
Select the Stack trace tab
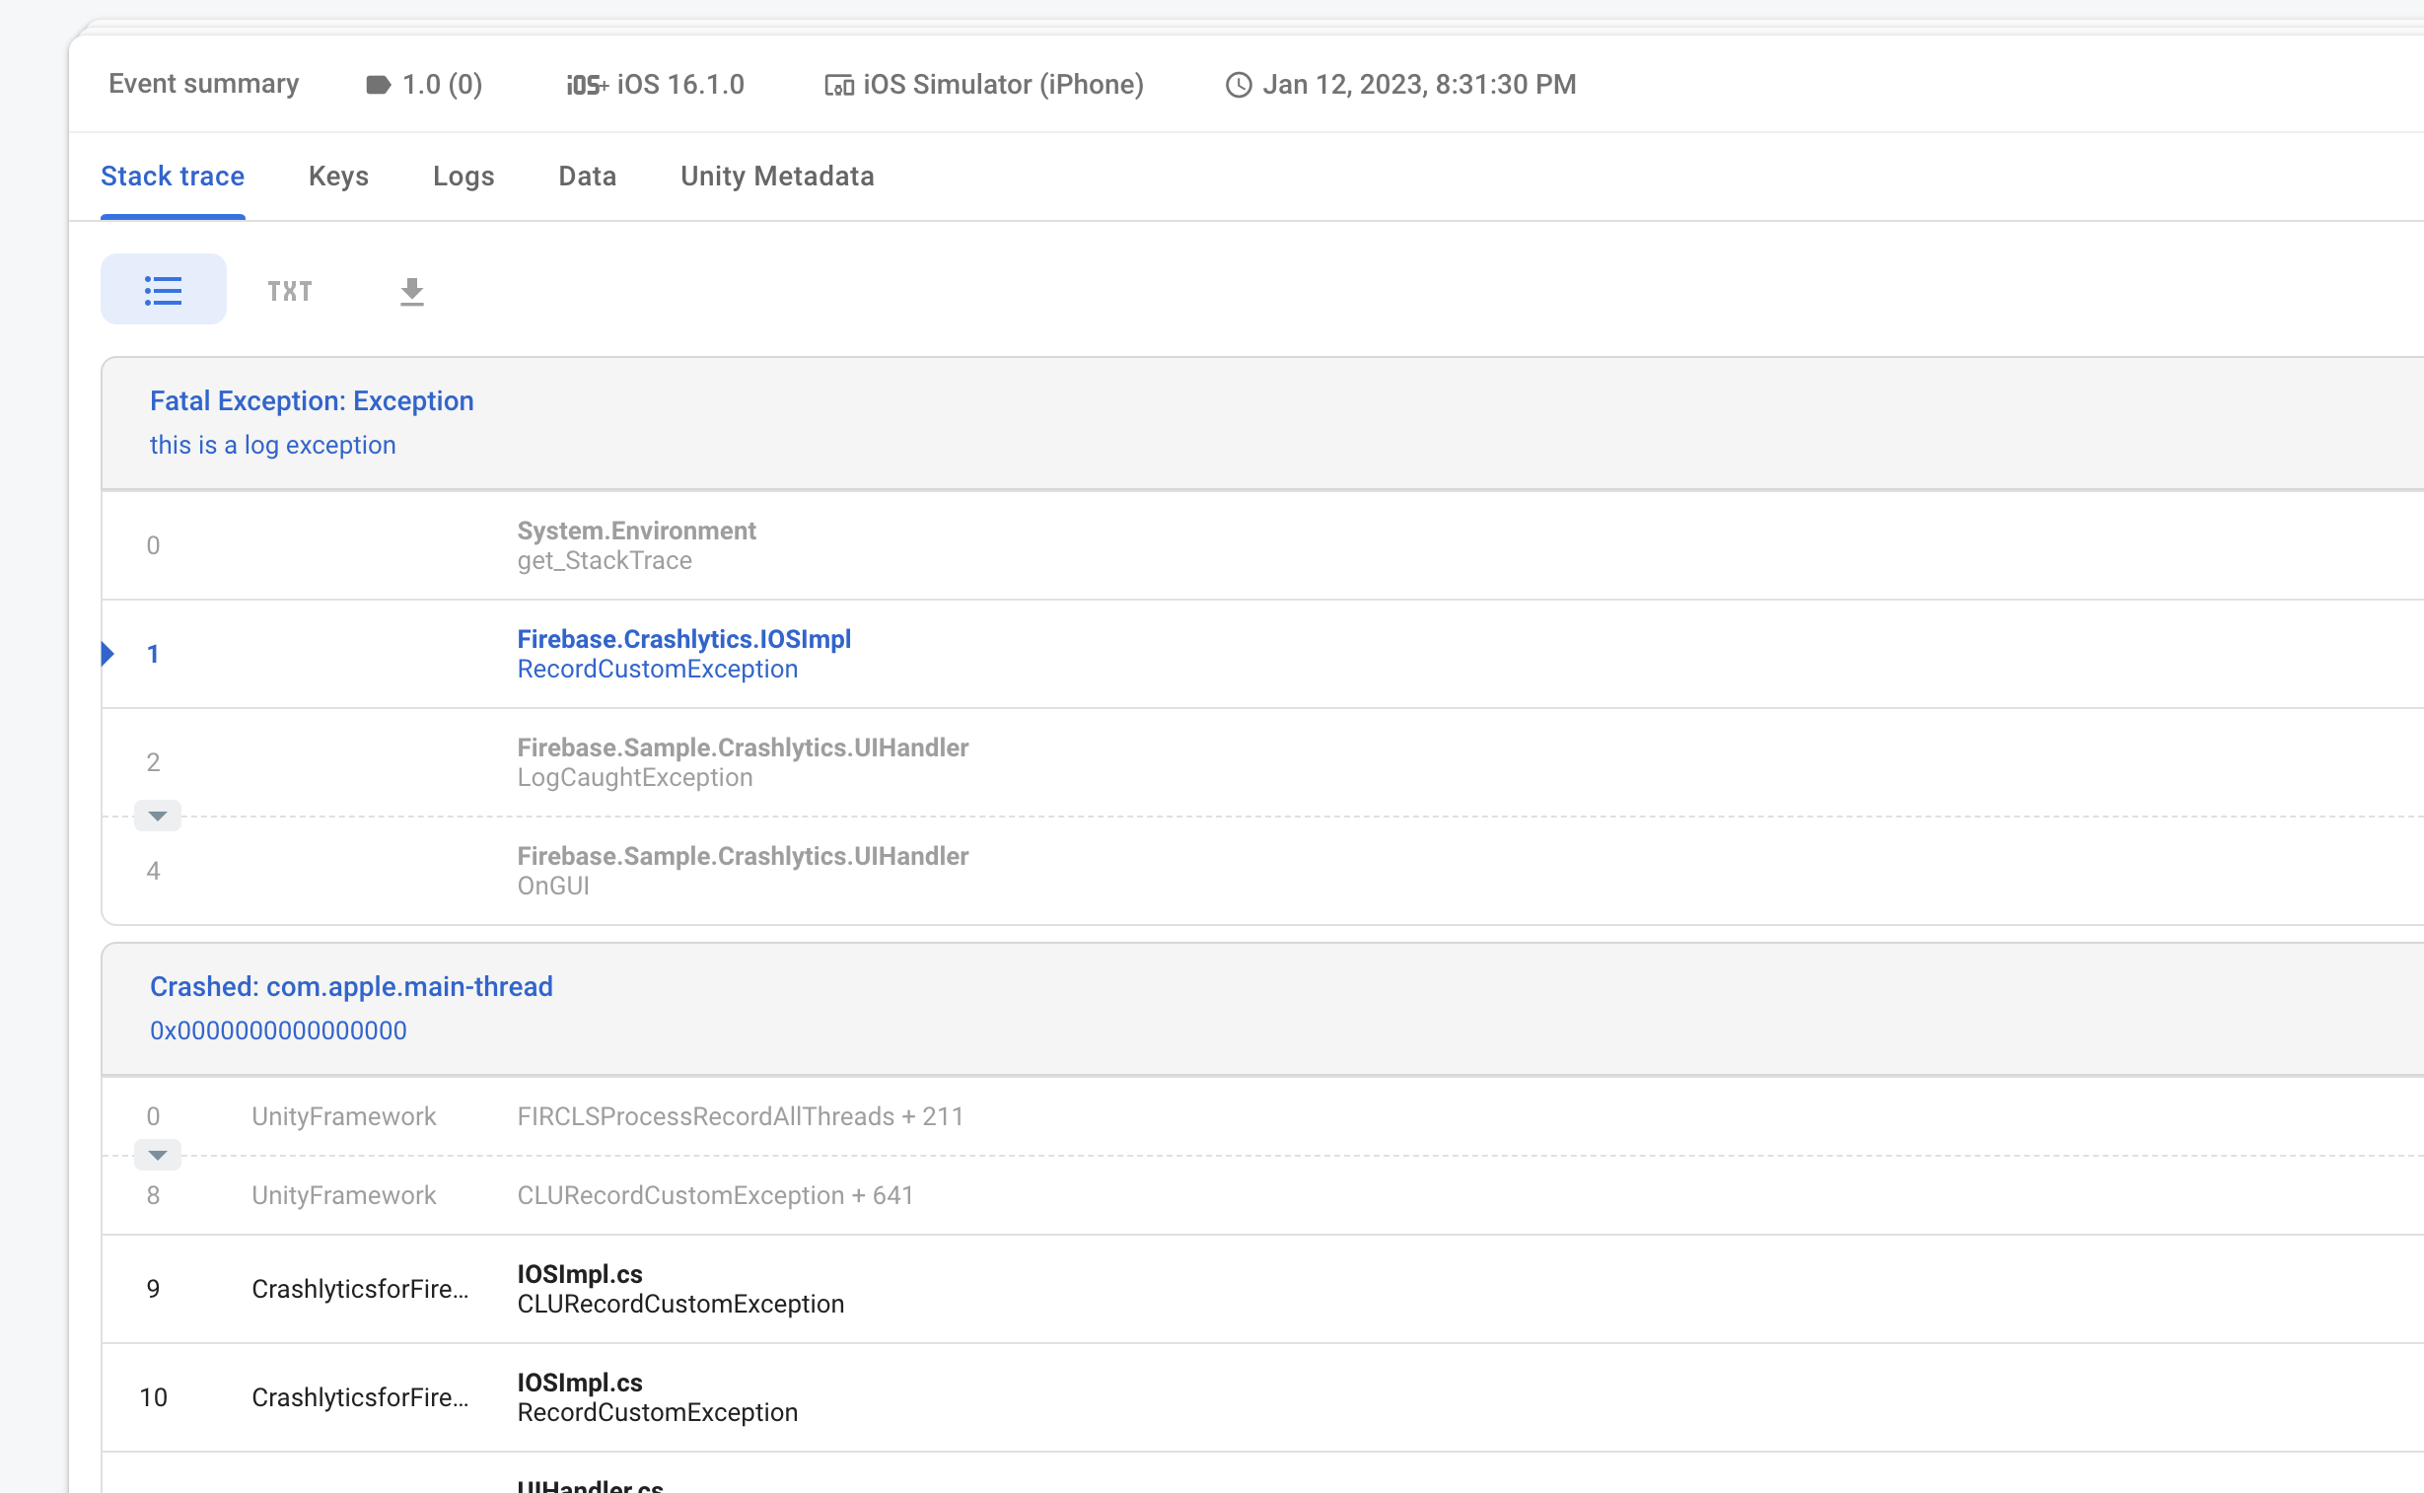coord(173,177)
